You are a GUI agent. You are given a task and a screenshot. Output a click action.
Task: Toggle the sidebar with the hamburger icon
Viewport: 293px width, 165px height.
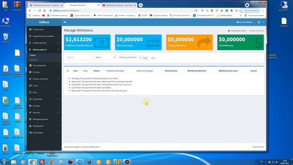tap(65, 22)
